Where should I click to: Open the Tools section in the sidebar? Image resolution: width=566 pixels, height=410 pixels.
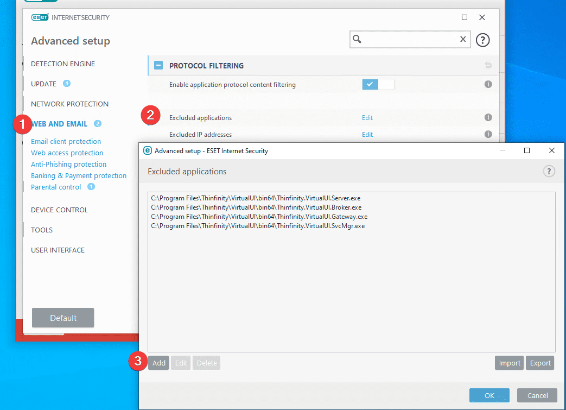point(41,230)
